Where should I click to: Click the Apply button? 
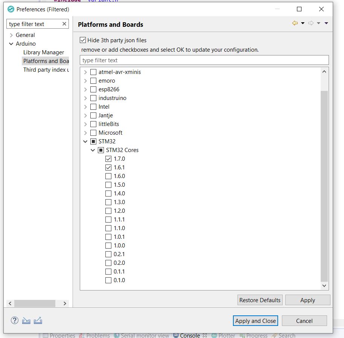click(x=307, y=300)
